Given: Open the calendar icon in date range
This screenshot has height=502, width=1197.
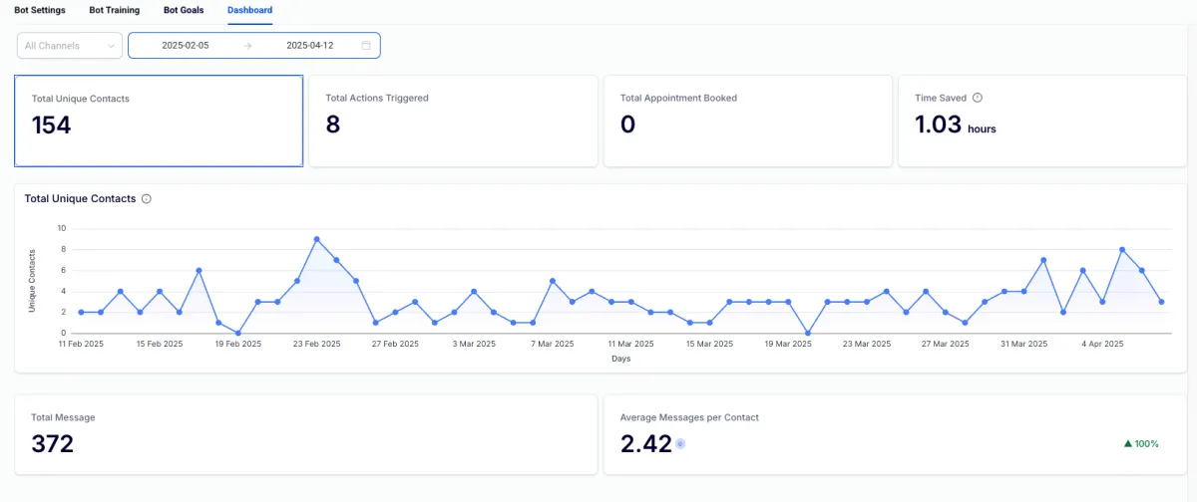Looking at the screenshot, I should 366,46.
